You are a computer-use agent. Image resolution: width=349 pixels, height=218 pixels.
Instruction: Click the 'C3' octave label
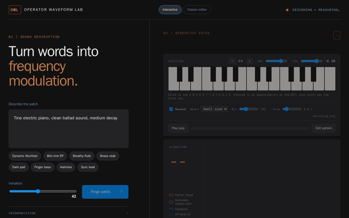pyautogui.click(x=240, y=61)
